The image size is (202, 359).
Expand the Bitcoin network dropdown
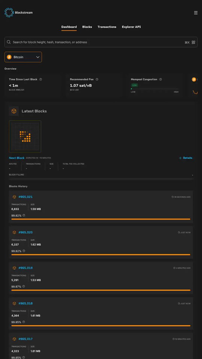pyautogui.click(x=23, y=57)
